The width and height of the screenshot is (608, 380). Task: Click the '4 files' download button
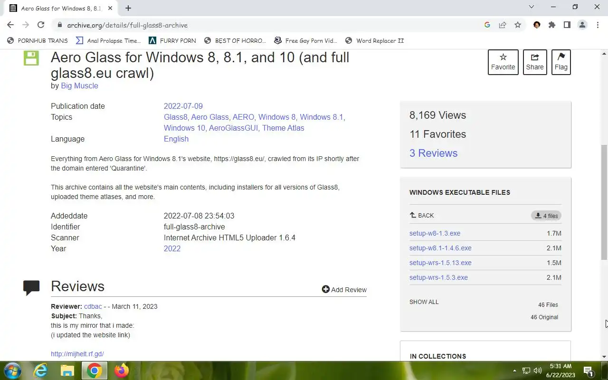[x=546, y=216]
